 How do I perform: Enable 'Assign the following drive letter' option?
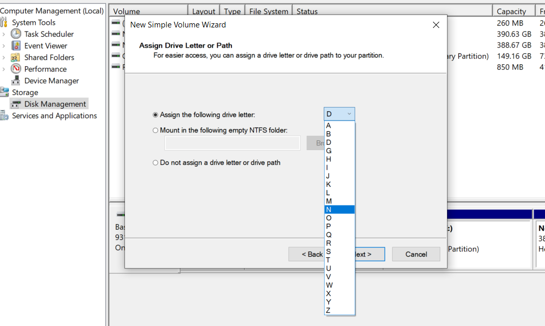tap(155, 114)
